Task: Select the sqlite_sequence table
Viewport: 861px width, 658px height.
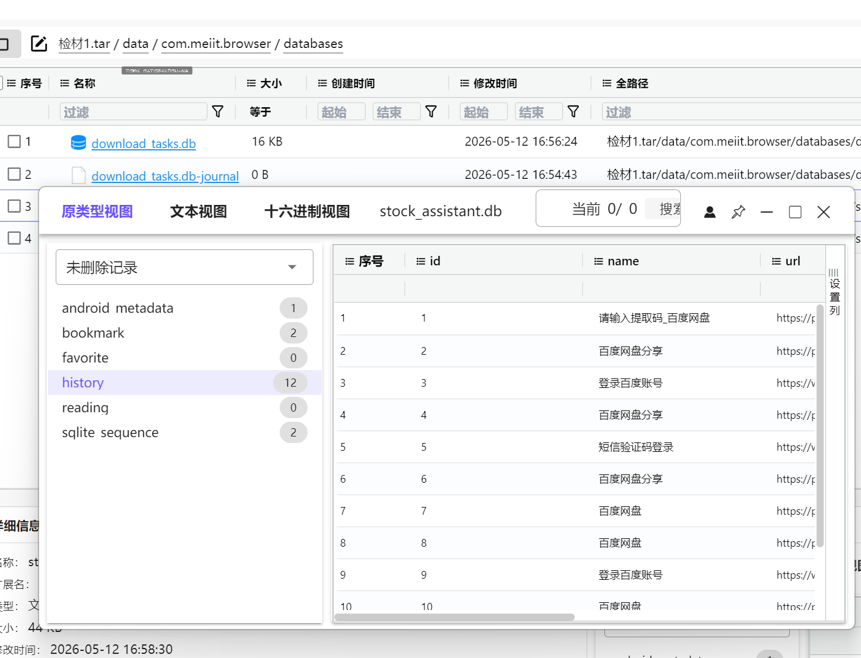Action: coord(184,432)
